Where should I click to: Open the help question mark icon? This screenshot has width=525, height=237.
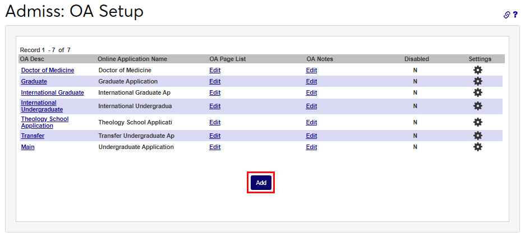pos(515,15)
